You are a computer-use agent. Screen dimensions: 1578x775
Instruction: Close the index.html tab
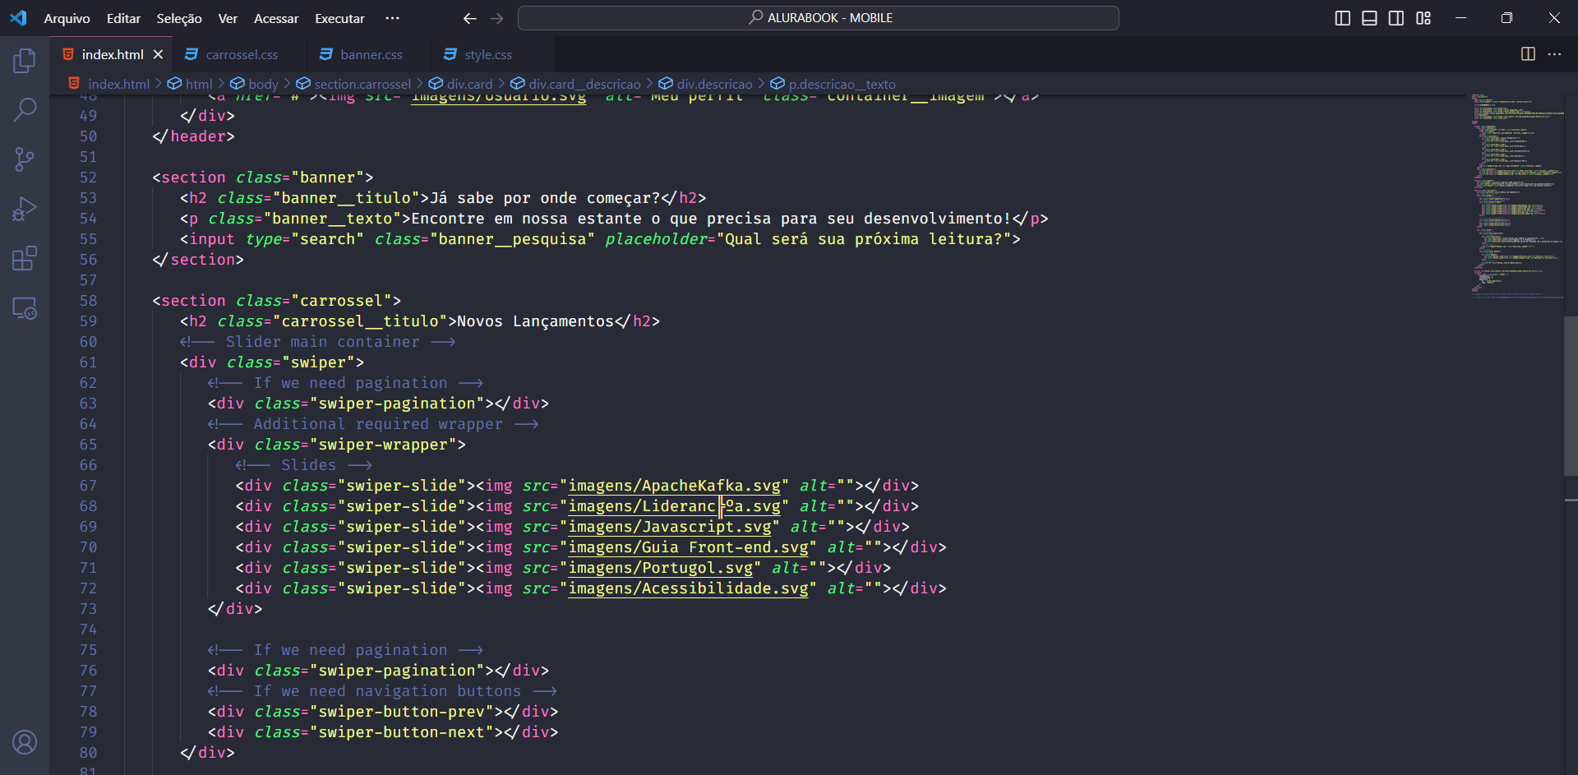click(x=158, y=54)
